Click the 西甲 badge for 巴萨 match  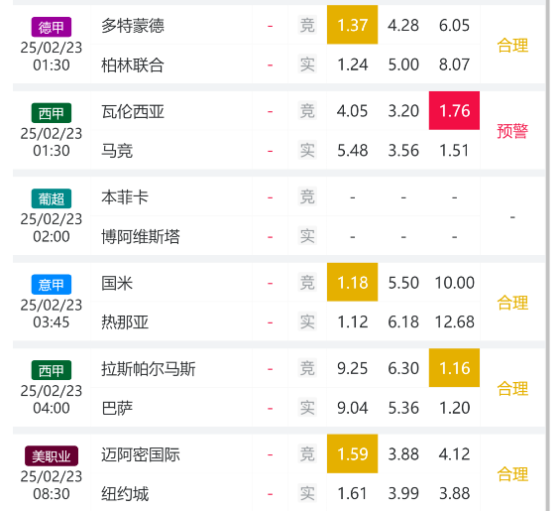point(52,370)
